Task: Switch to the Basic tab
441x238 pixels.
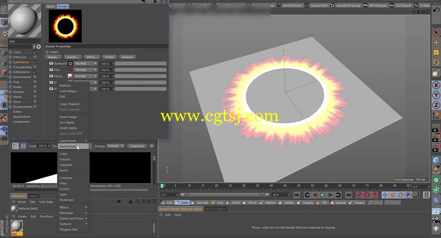Action: 51,6
